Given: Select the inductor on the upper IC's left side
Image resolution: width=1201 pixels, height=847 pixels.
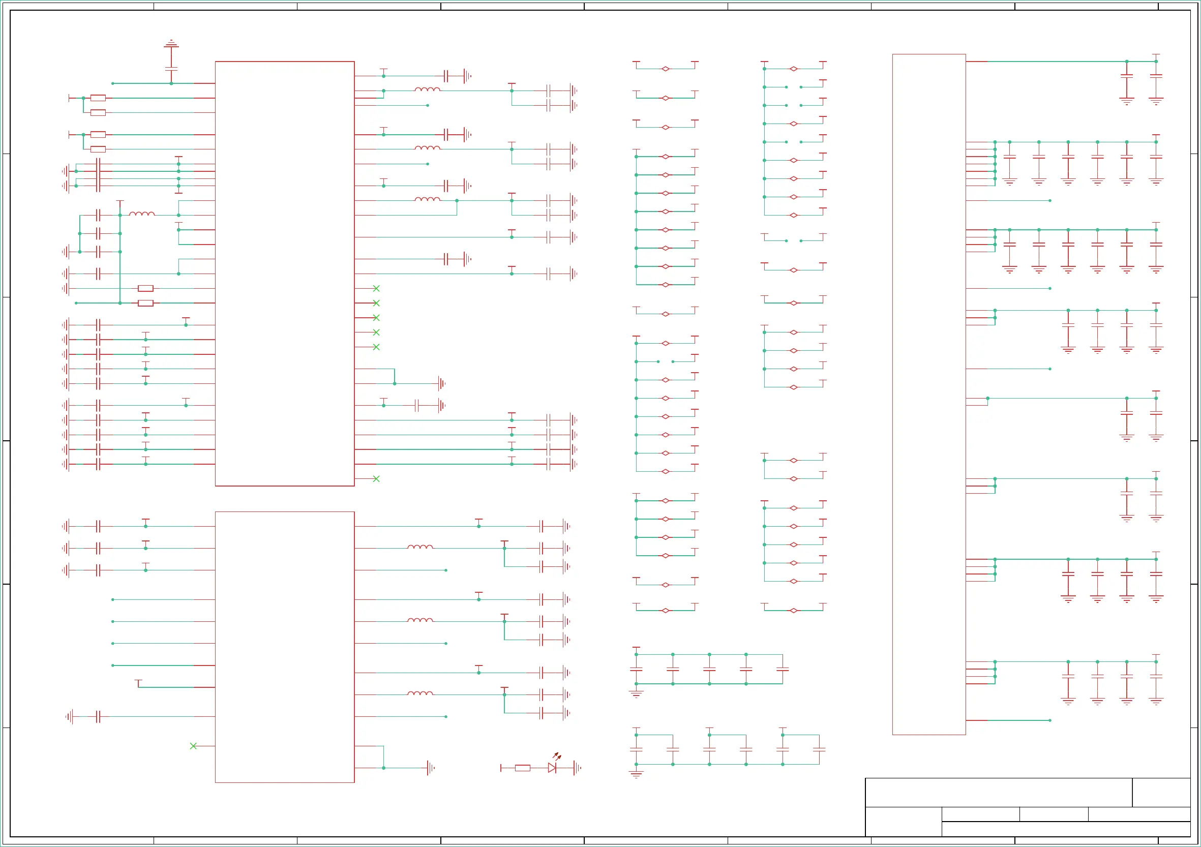Looking at the screenshot, I should click(142, 214).
